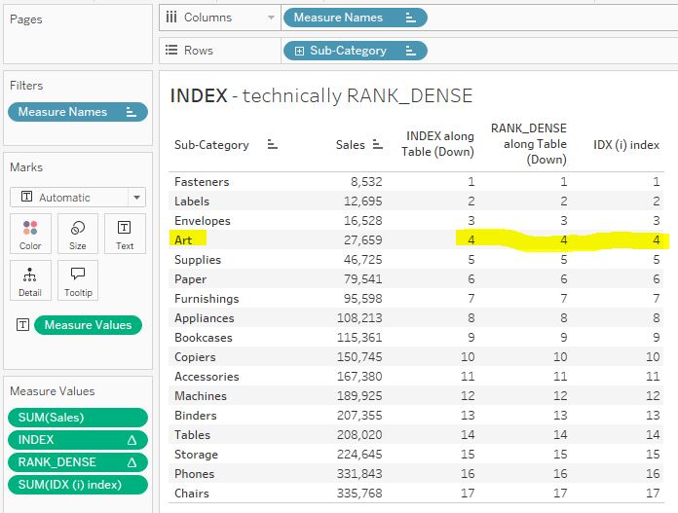Open the Columns shelf dropdown arrow
The image size is (678, 513).
pyautogui.click(x=270, y=18)
